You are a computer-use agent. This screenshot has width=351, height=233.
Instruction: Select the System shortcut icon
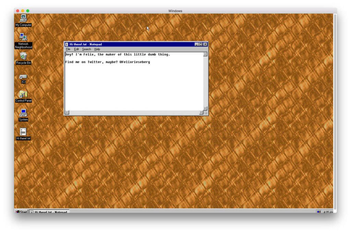coord(23,113)
